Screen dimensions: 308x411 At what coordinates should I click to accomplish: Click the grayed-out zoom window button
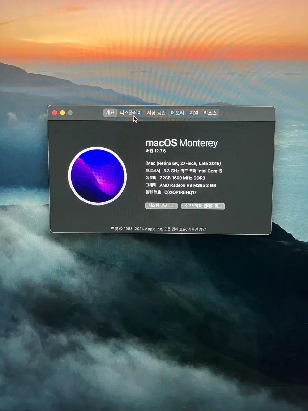pyautogui.click(x=70, y=113)
